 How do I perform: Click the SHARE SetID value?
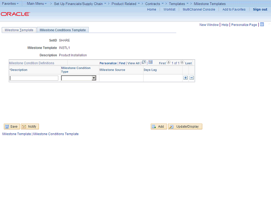pyautogui.click(x=64, y=40)
